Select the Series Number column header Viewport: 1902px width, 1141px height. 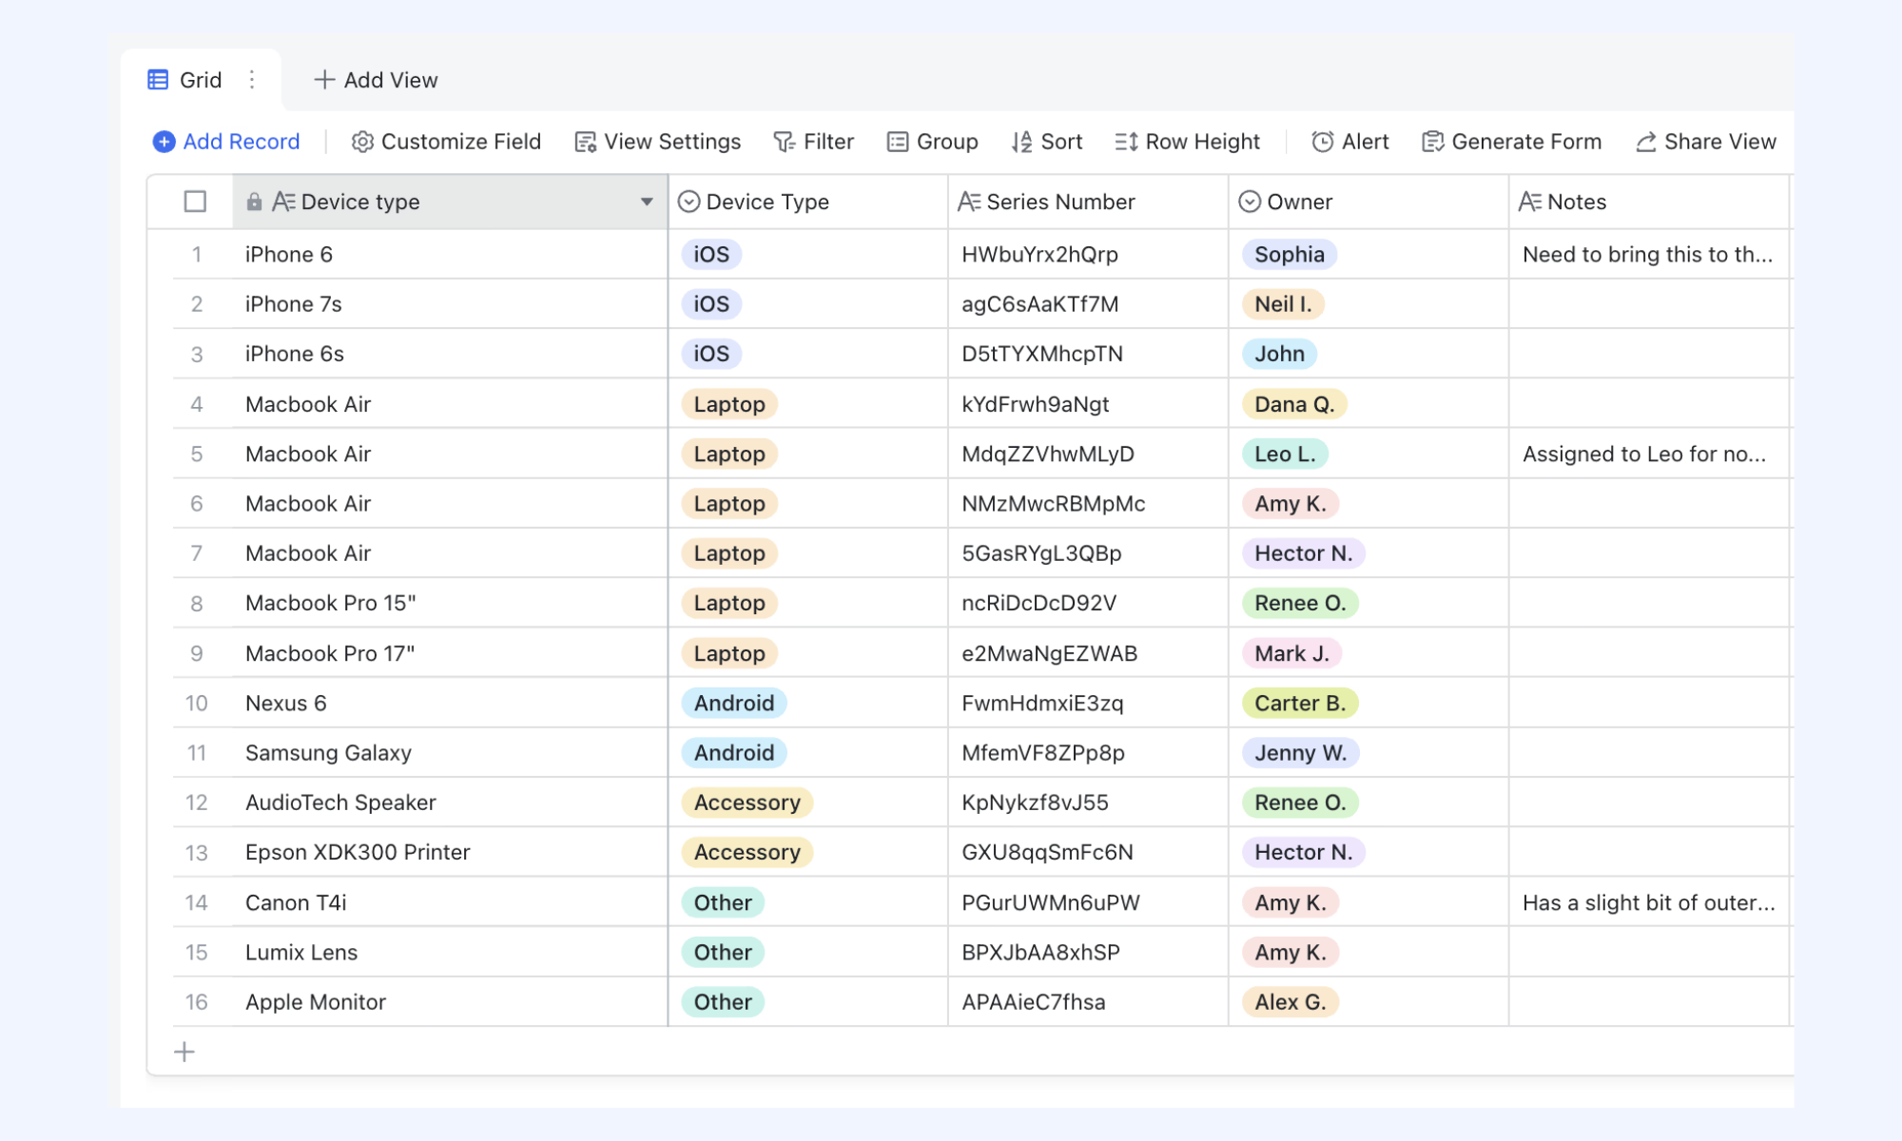tap(1088, 202)
